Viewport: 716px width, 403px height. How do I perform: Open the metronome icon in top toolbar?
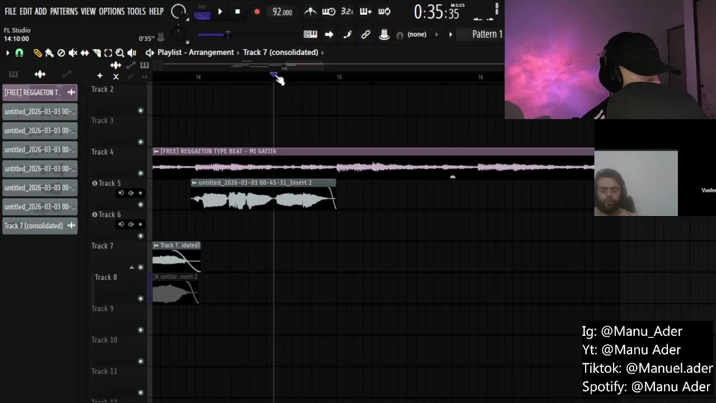(310, 11)
